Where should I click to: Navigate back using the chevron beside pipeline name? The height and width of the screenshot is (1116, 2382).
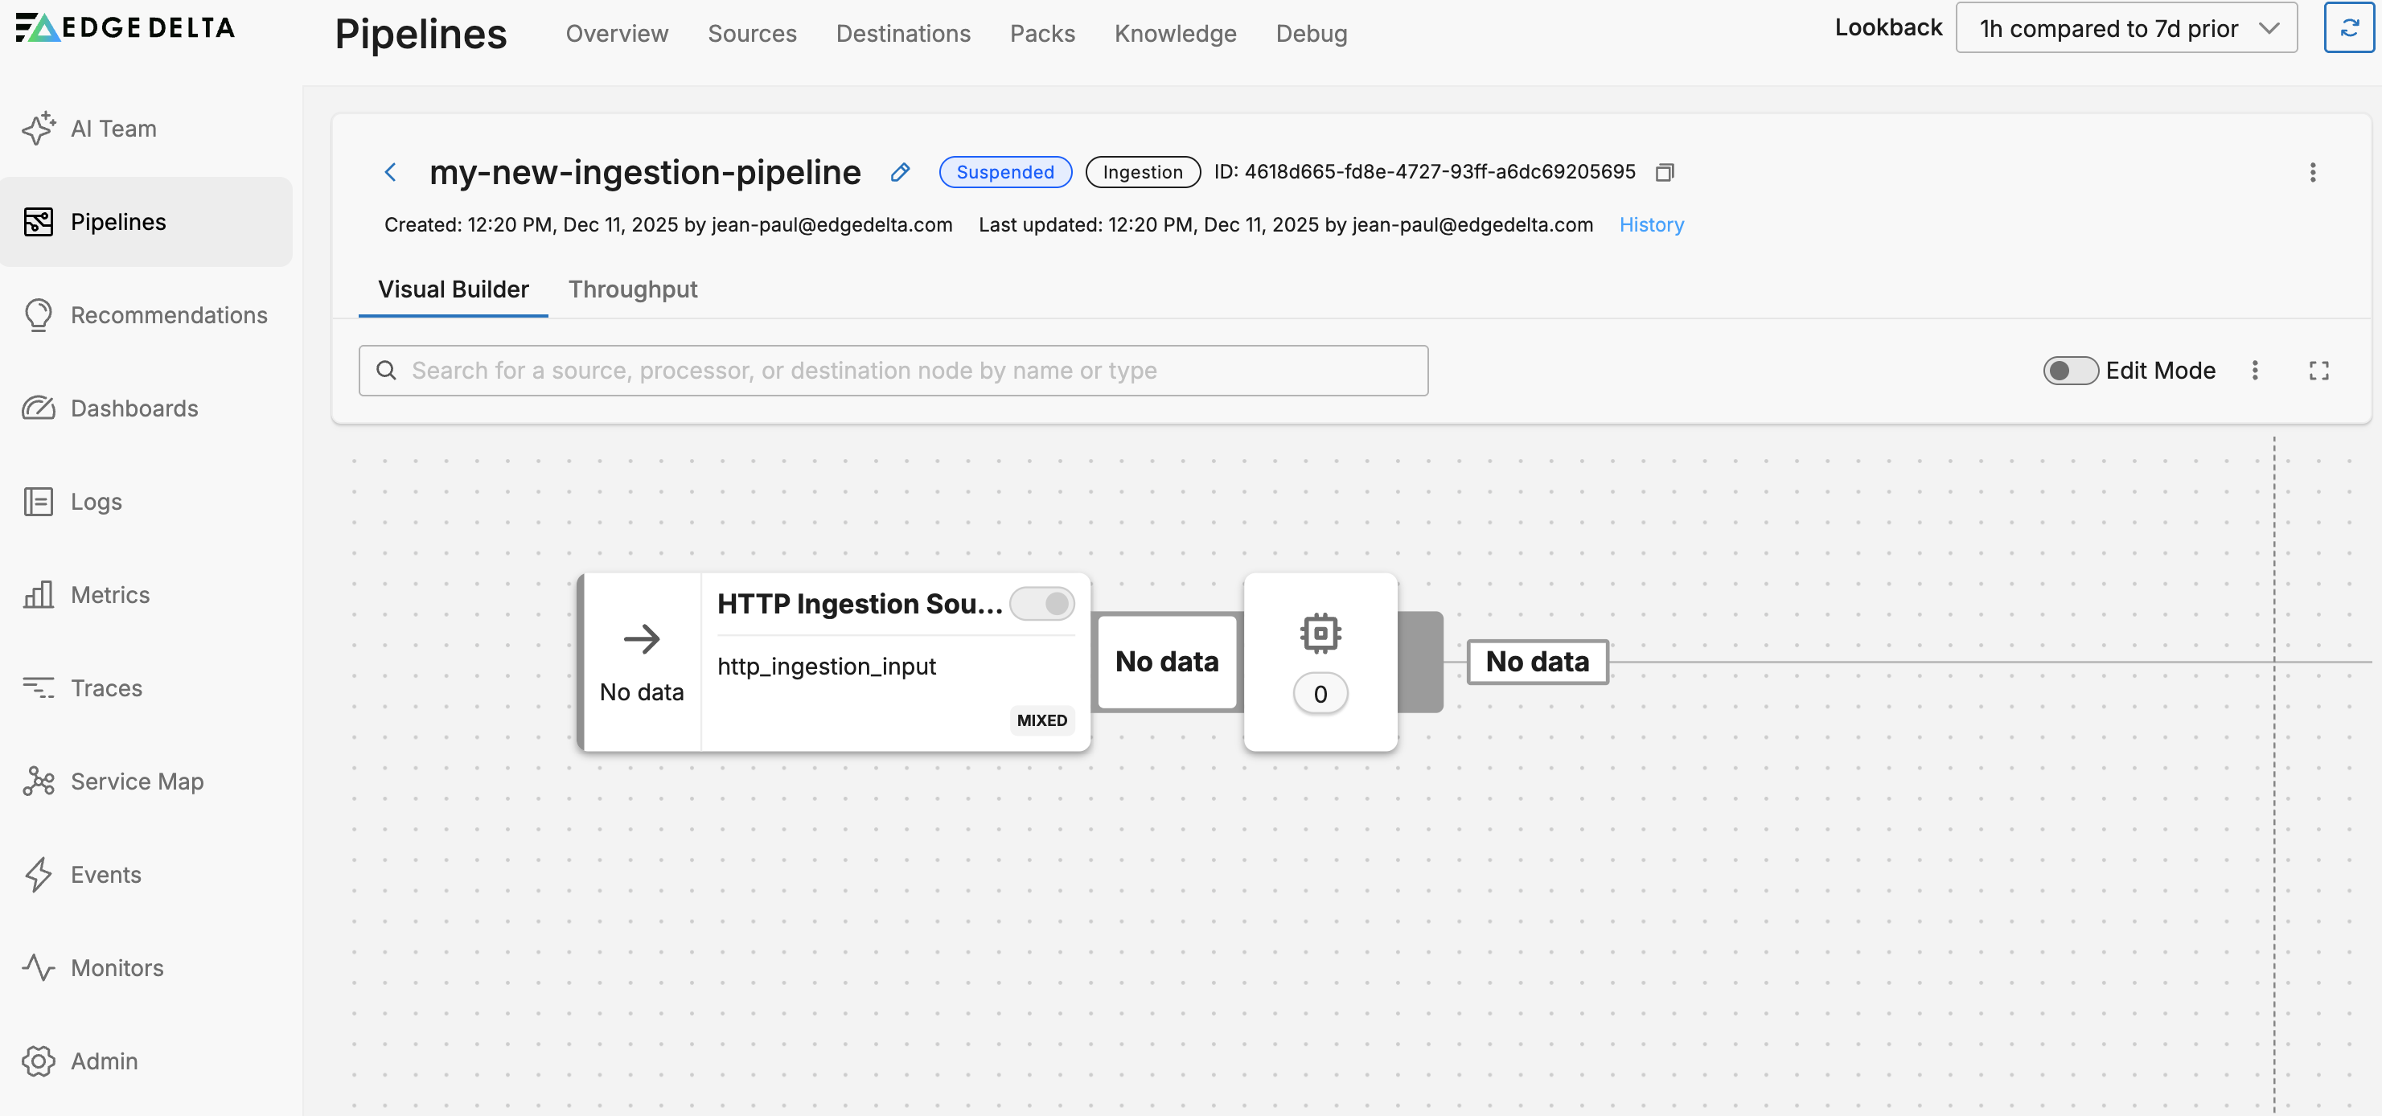pyautogui.click(x=390, y=172)
